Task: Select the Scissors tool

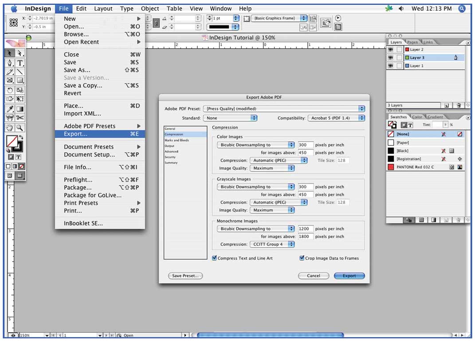Action: pos(20,118)
